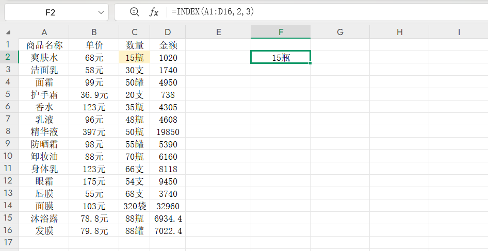
Task: Expand the Name Box dropdown arrow
Action: tap(100, 12)
